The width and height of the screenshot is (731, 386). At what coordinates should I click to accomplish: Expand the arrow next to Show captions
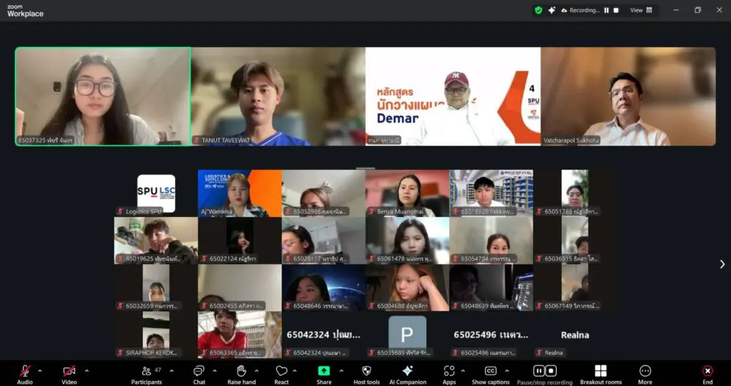point(508,371)
